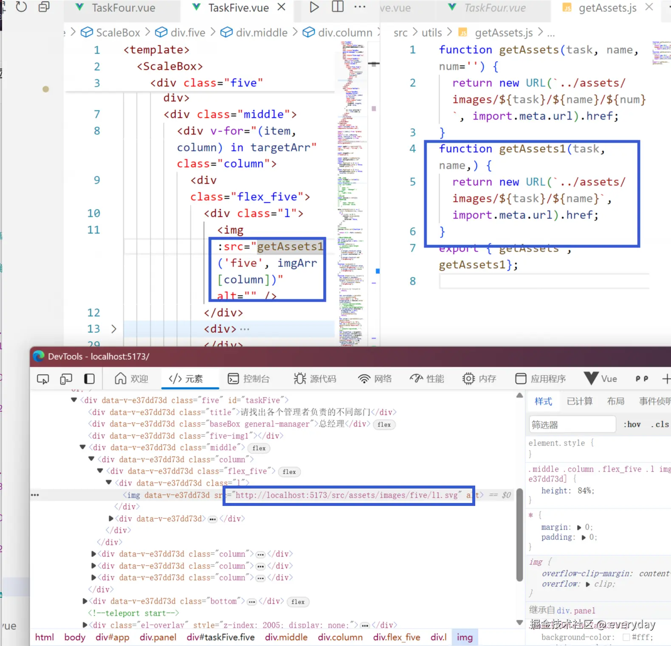Switch to 已计算 computed tab
This screenshot has height=646, width=671.
point(580,401)
